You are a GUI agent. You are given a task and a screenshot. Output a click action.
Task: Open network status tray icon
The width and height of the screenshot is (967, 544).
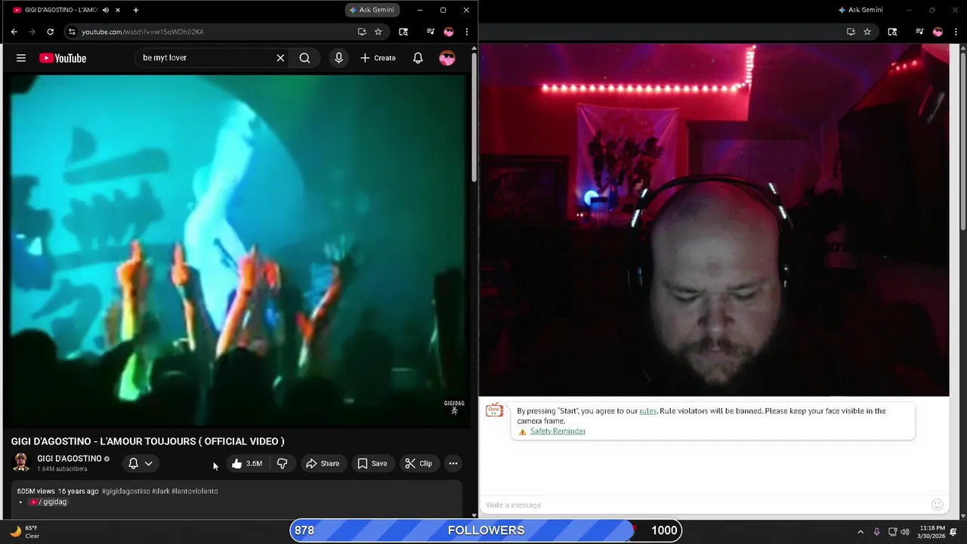pyautogui.click(x=892, y=532)
